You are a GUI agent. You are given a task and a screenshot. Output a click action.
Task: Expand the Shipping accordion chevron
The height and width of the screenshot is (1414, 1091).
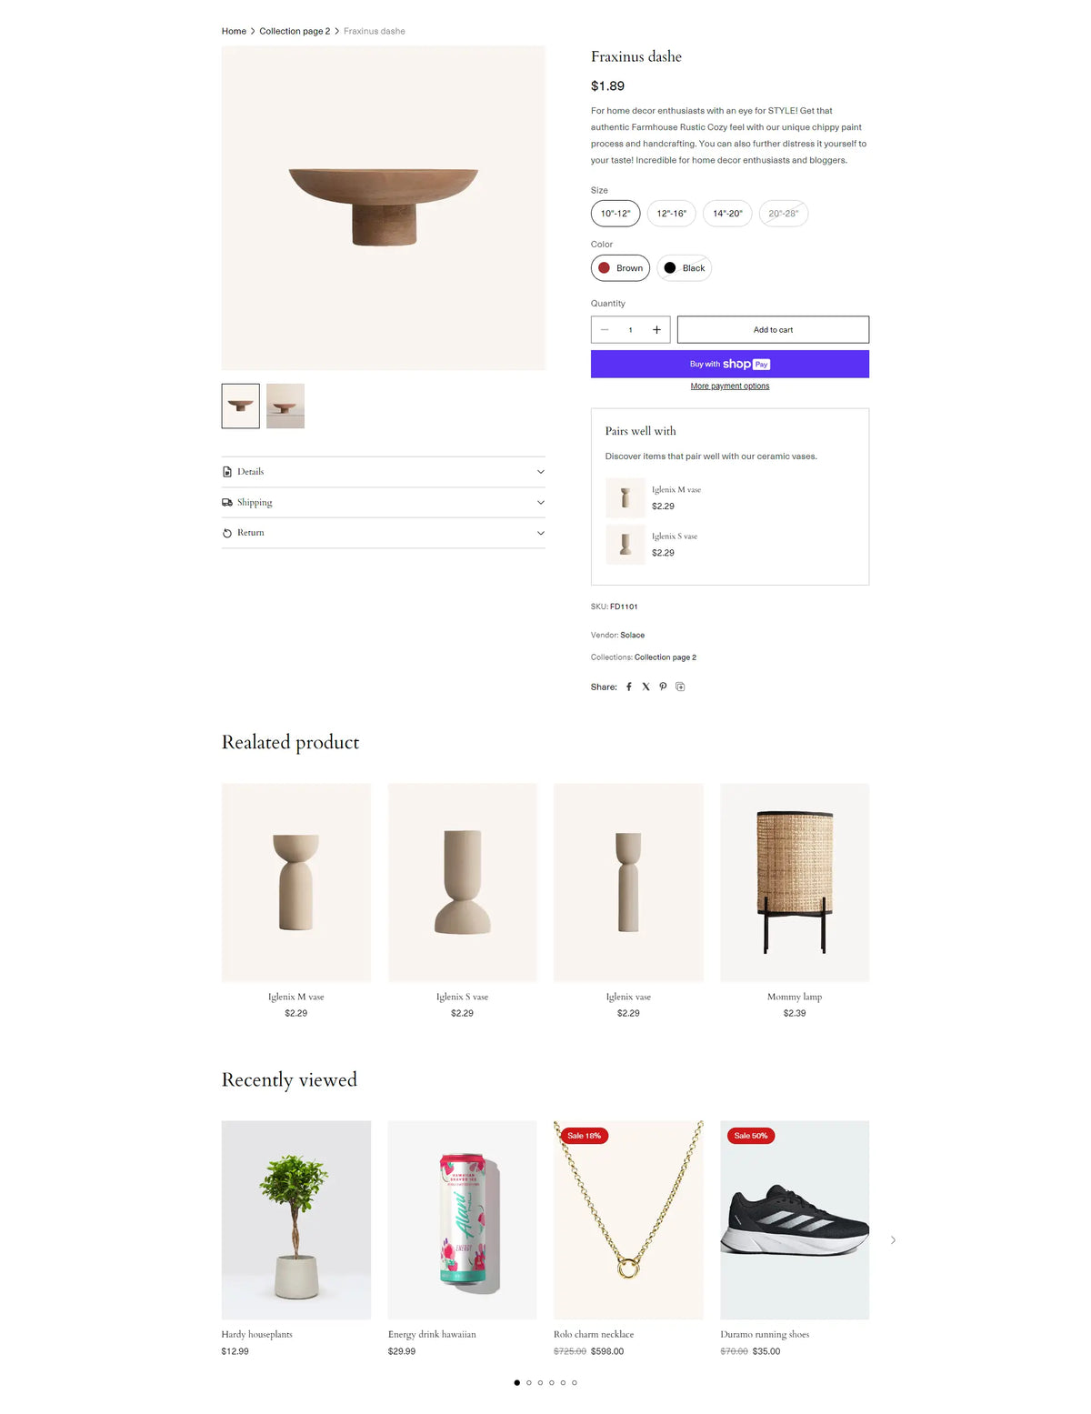point(541,502)
